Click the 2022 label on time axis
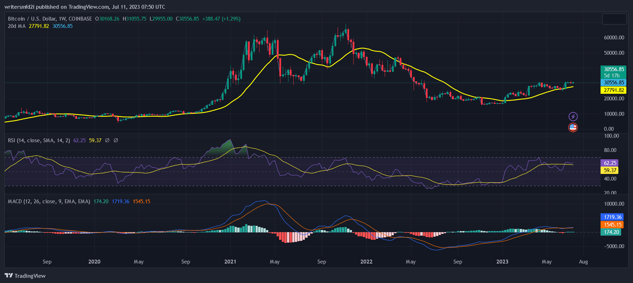Screen dimensions: 633x283 click(366, 262)
